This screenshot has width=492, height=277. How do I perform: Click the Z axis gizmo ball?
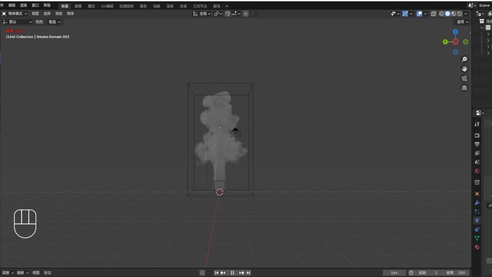coord(455,32)
